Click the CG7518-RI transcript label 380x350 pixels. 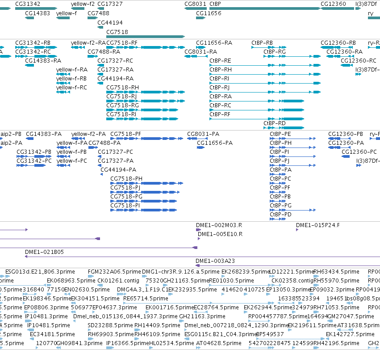point(121,114)
